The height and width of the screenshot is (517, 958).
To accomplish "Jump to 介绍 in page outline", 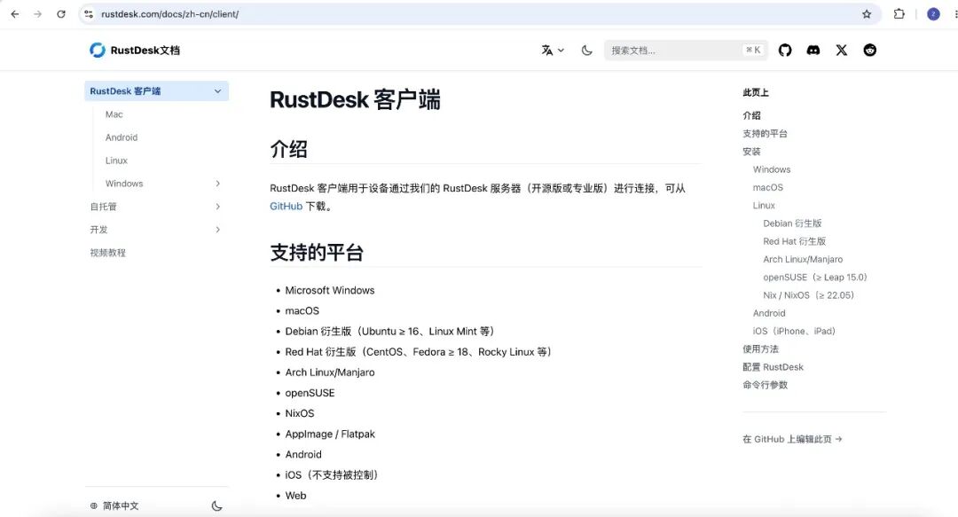I will click(x=751, y=115).
